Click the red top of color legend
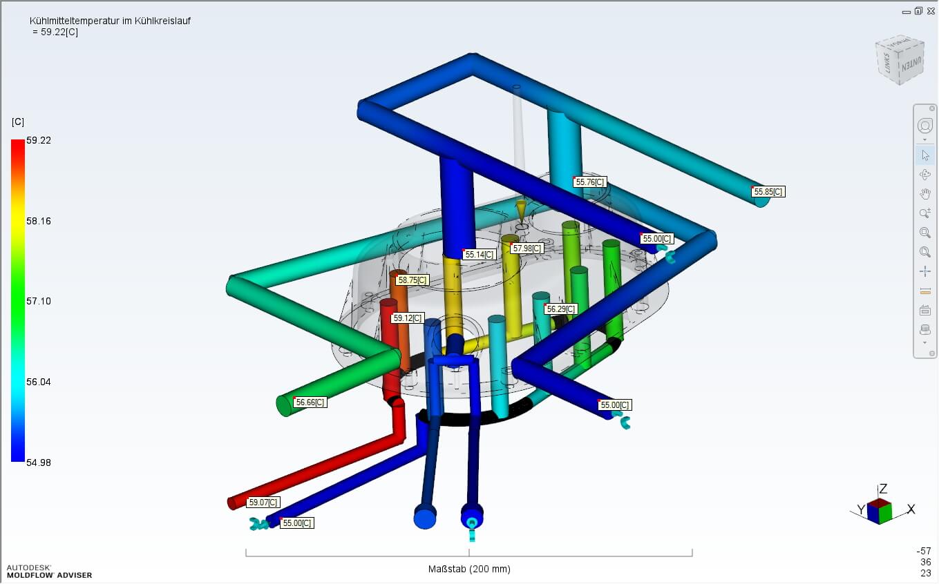Image resolution: width=939 pixels, height=584 pixels. pyautogui.click(x=17, y=144)
